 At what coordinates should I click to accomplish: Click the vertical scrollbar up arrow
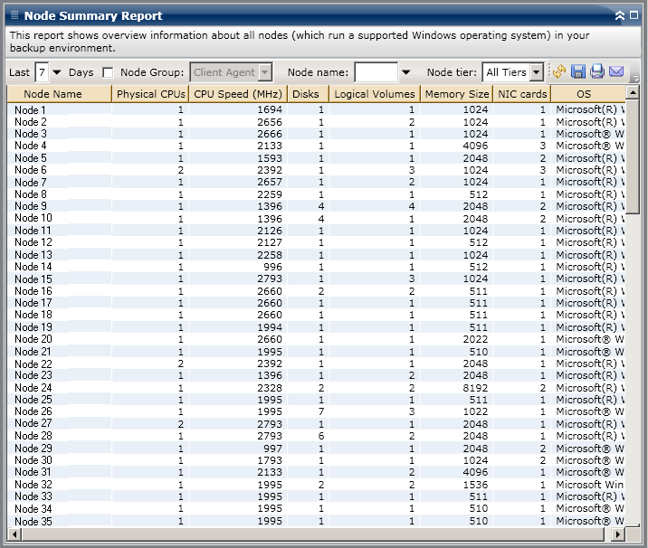(x=633, y=92)
